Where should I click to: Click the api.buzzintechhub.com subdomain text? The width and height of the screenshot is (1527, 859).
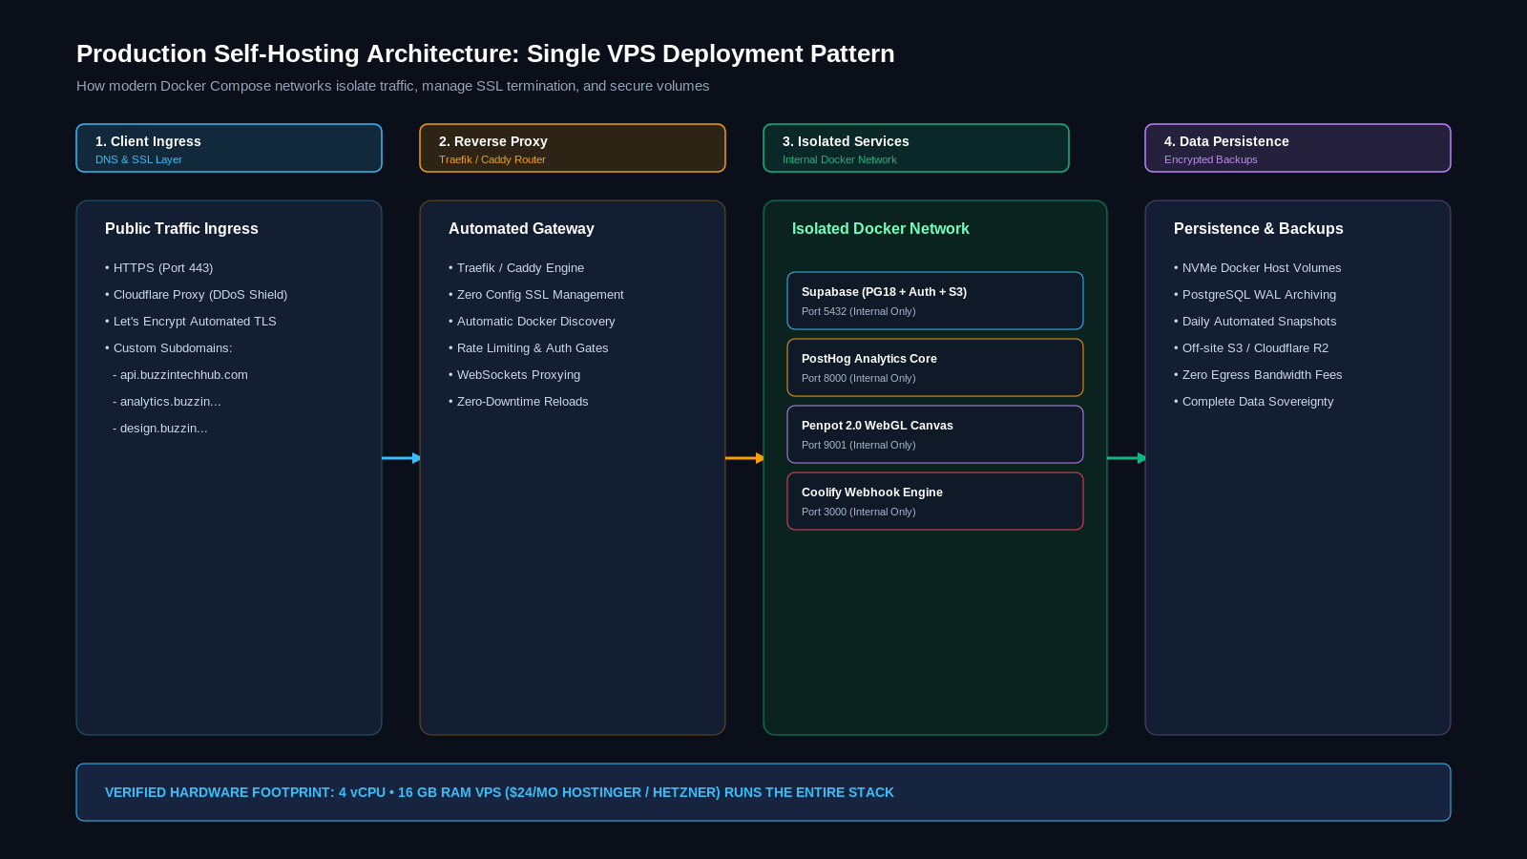(x=180, y=375)
